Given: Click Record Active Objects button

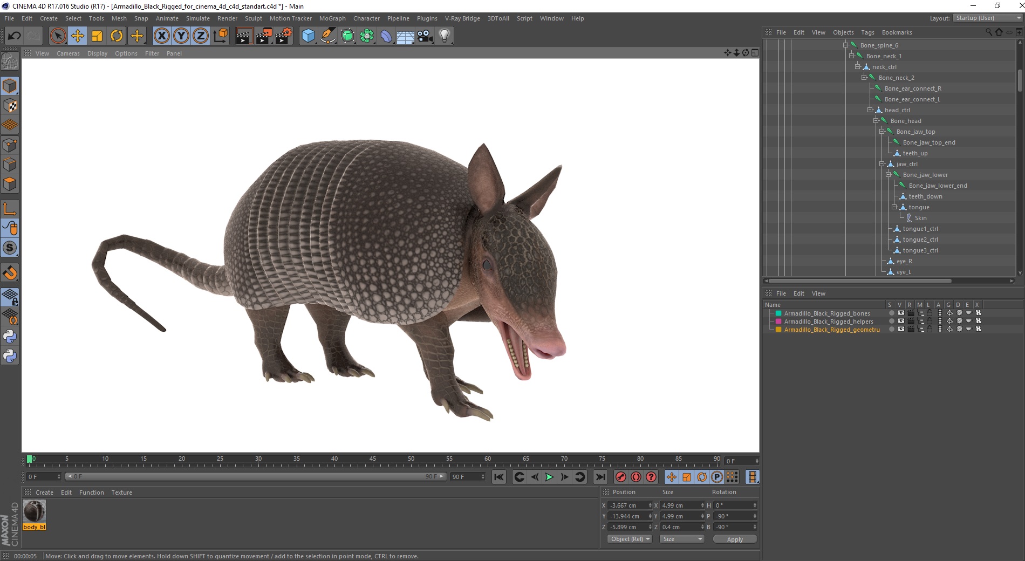Looking at the screenshot, I should point(621,477).
